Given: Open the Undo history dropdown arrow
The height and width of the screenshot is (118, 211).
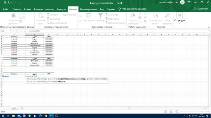Looking at the screenshot, I should (12, 3).
